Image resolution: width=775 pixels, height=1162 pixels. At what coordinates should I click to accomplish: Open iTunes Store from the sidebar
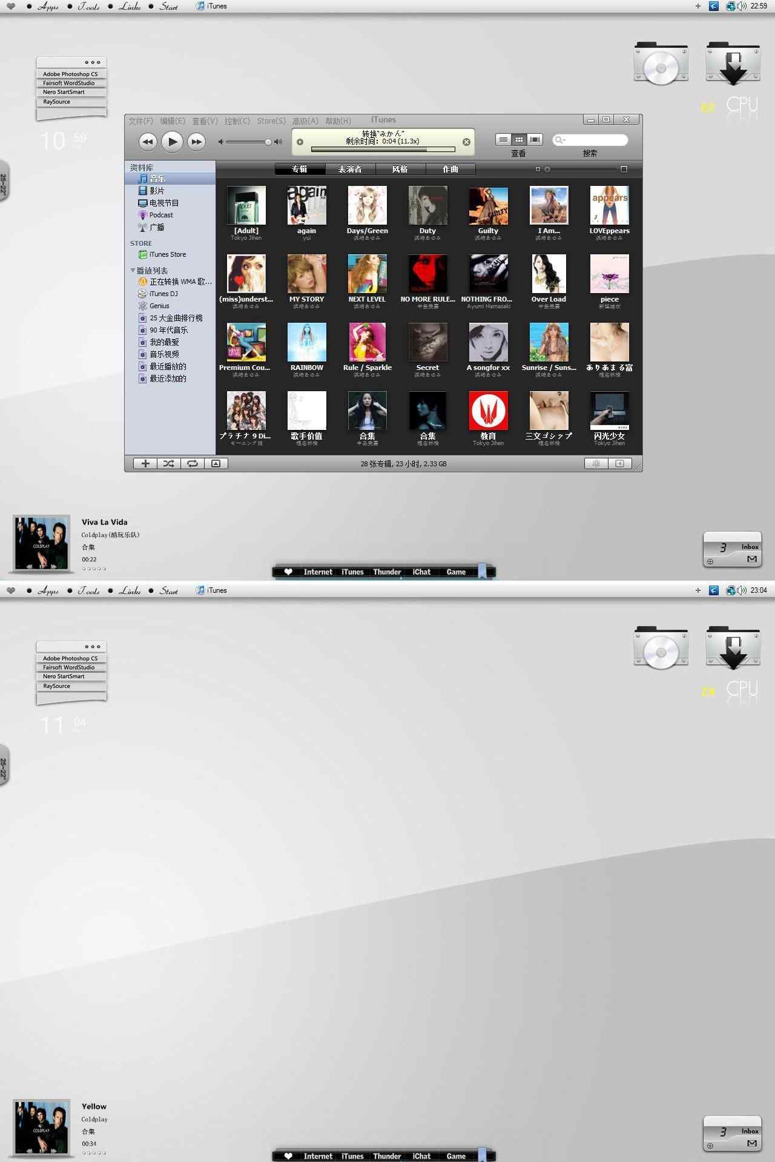coord(170,254)
